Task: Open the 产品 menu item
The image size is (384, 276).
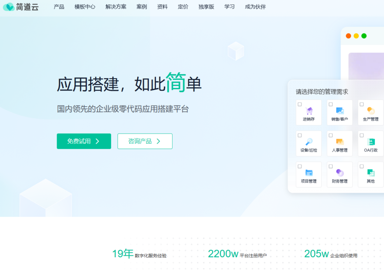Action: (58, 7)
